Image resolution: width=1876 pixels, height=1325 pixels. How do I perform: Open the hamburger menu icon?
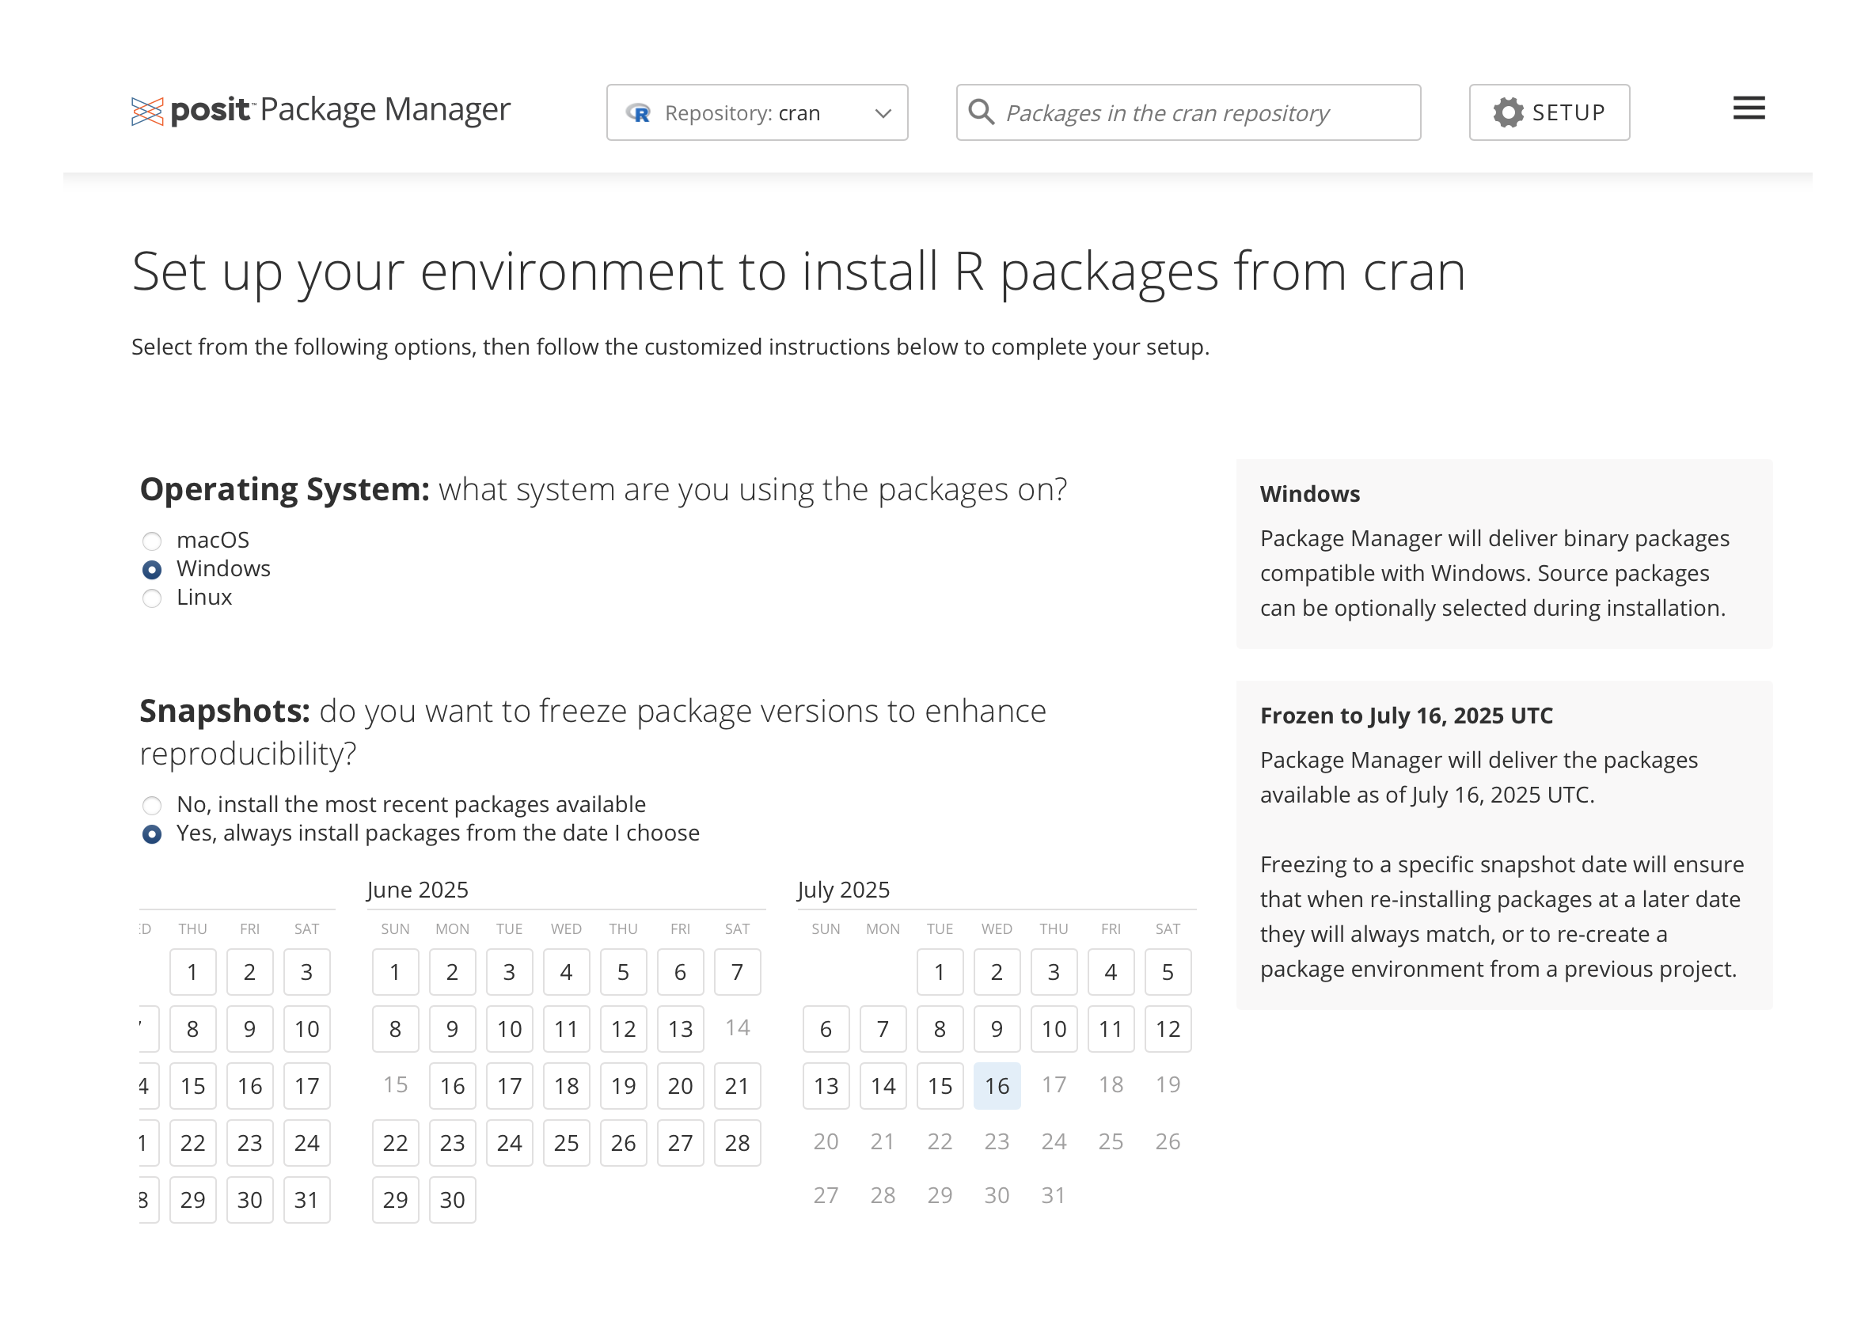point(1749,108)
